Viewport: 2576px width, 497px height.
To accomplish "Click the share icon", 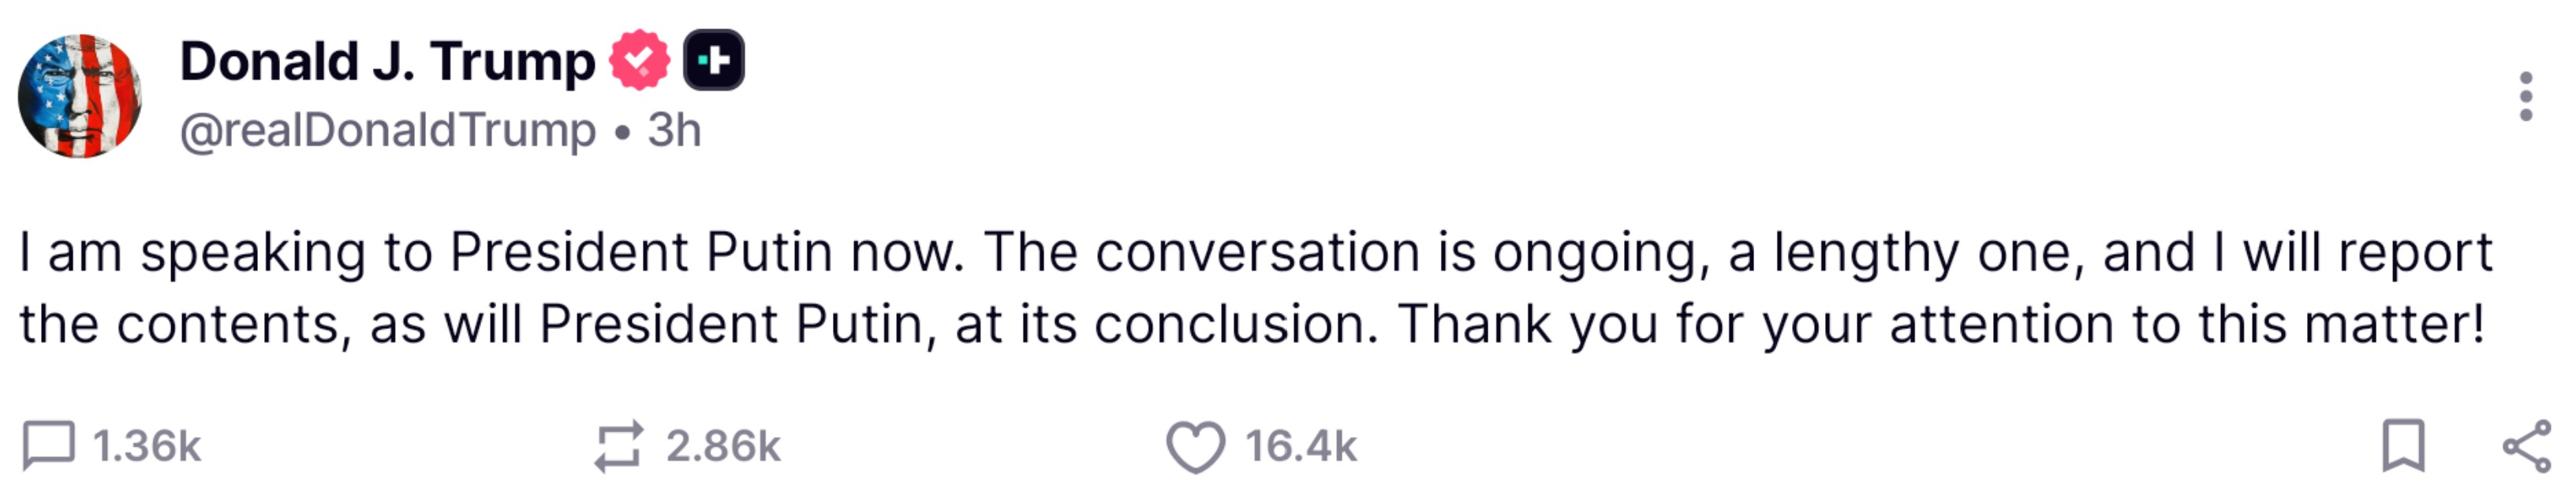I will tap(2526, 446).
